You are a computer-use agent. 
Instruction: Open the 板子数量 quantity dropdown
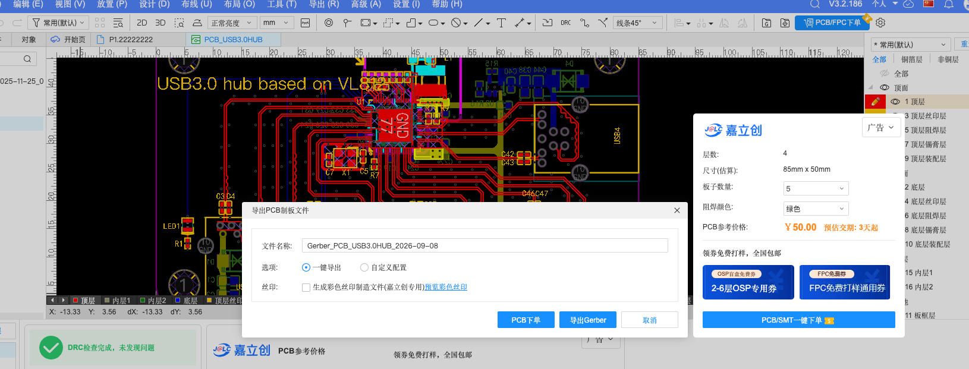point(816,188)
